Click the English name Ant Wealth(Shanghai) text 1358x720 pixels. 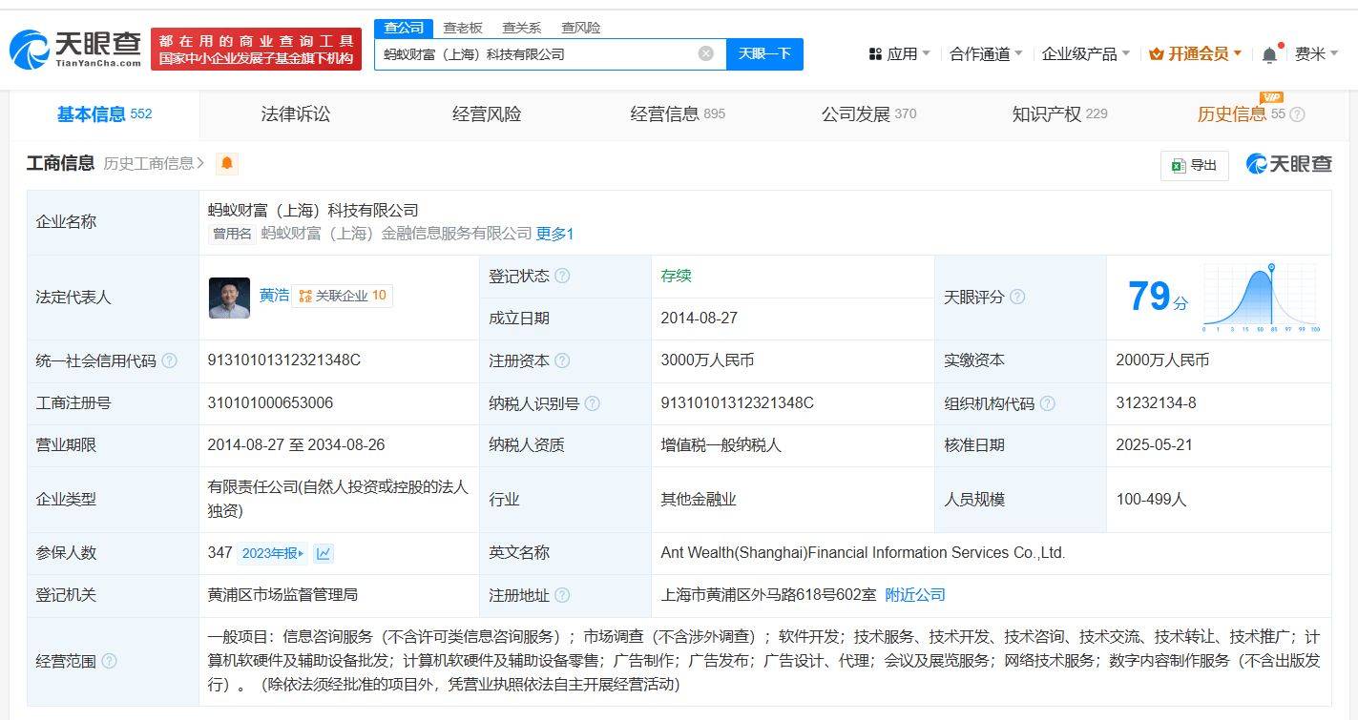863,553
